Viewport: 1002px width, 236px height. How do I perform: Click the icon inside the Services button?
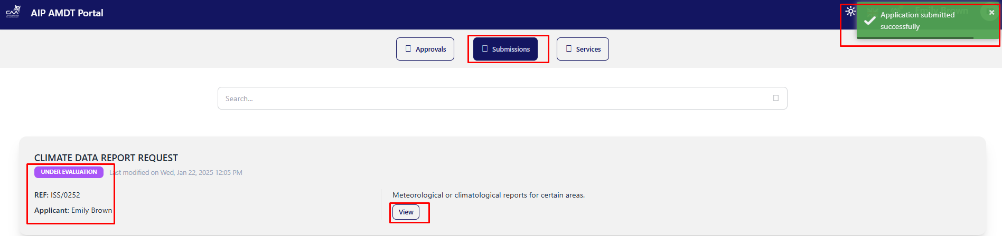pos(569,48)
